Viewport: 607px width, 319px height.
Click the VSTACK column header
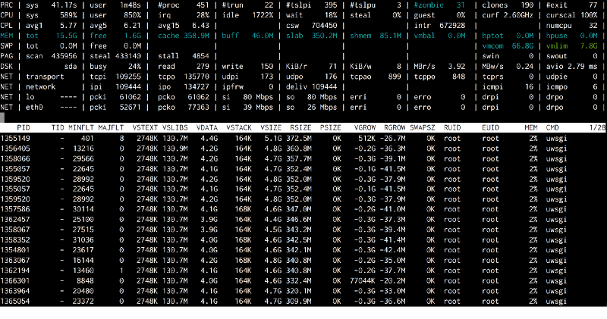pyautogui.click(x=239, y=127)
